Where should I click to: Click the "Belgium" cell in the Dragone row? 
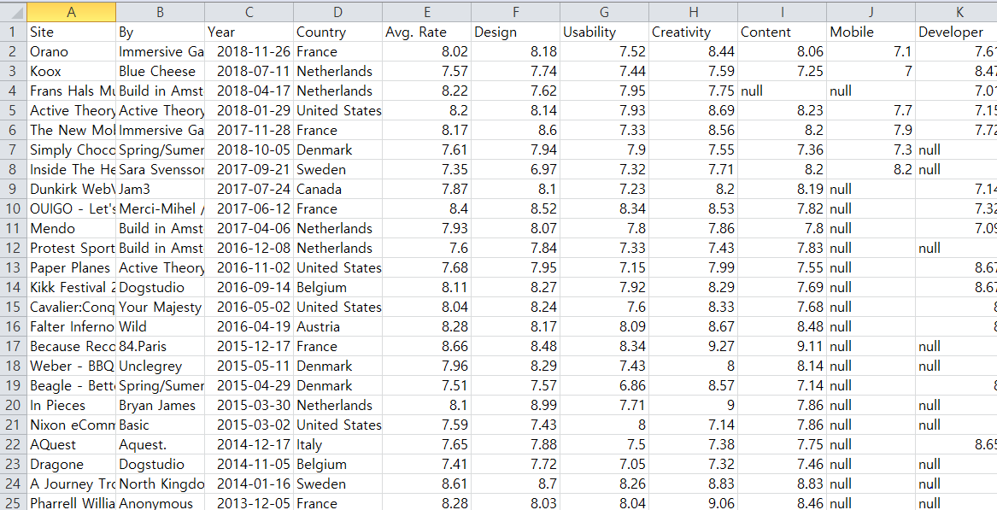337,464
